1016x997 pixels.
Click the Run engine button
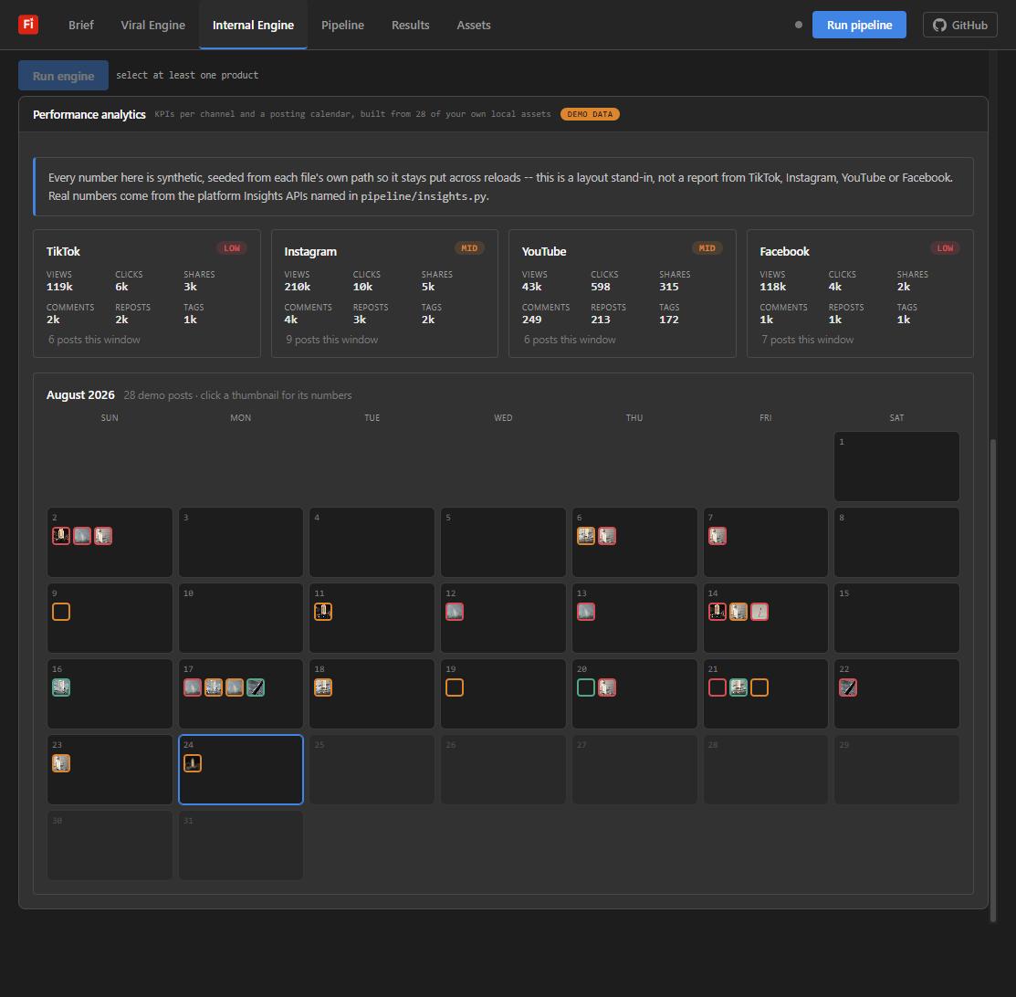(64, 75)
